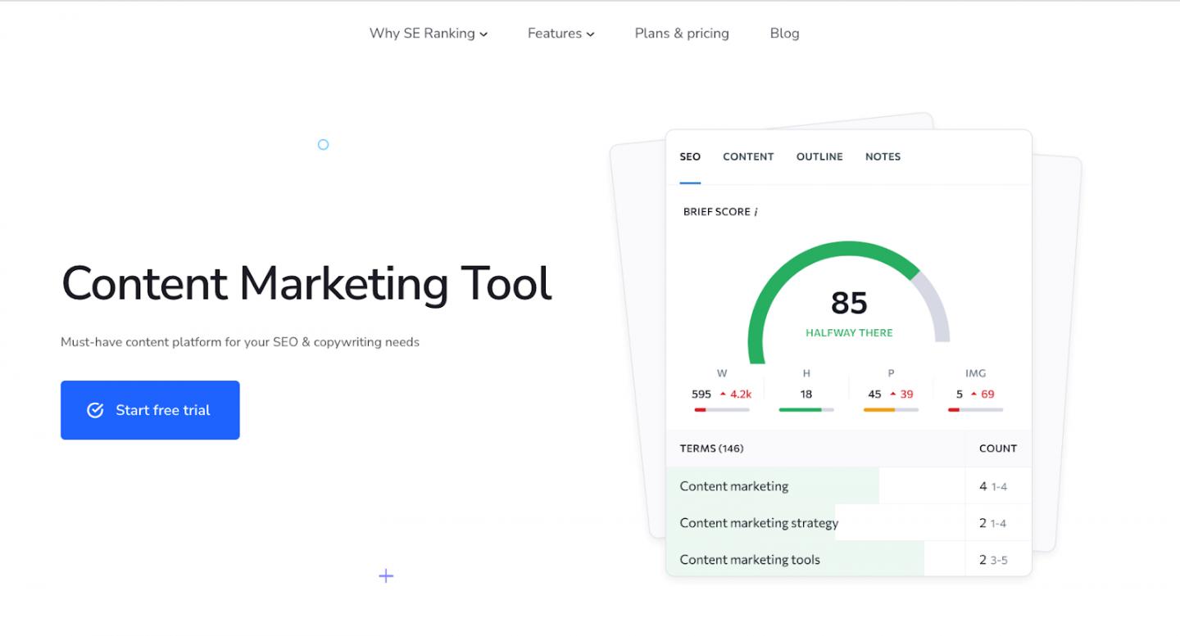
Task: Switch to the CONTENT tab
Action: click(748, 157)
